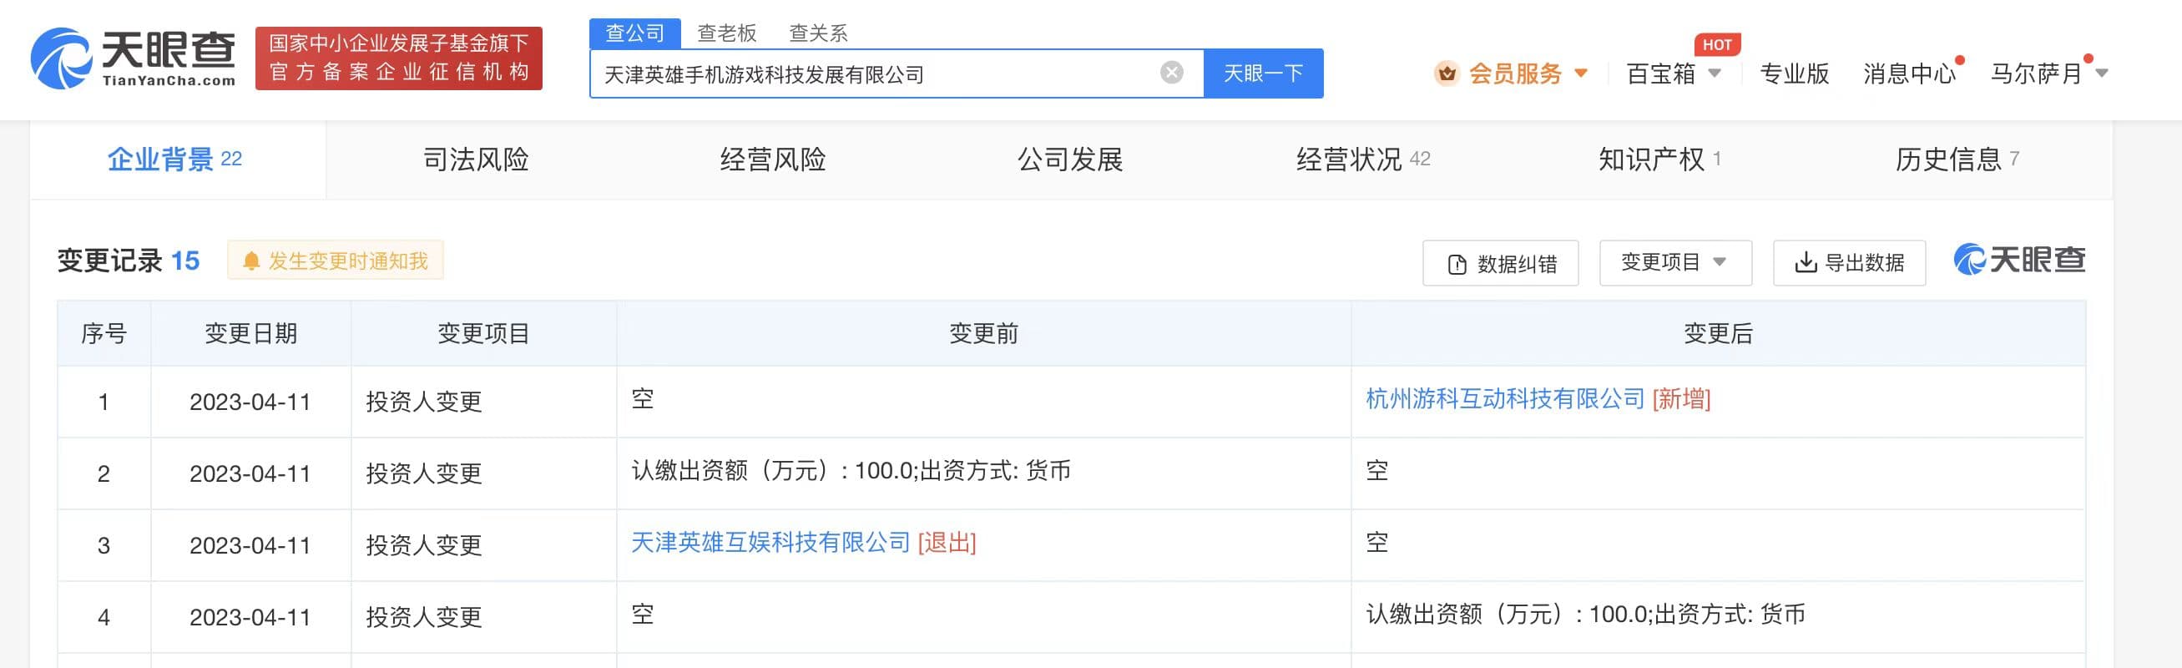Image resolution: width=2182 pixels, height=668 pixels.
Task: Click the 发生变更时通知我 button
Action: click(x=336, y=261)
